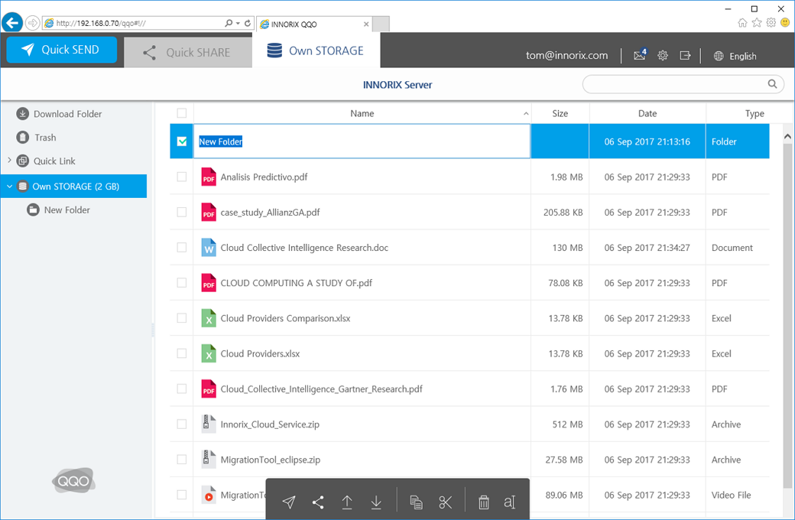The height and width of the screenshot is (520, 795).
Task: Click the search input field
Action: [674, 84]
